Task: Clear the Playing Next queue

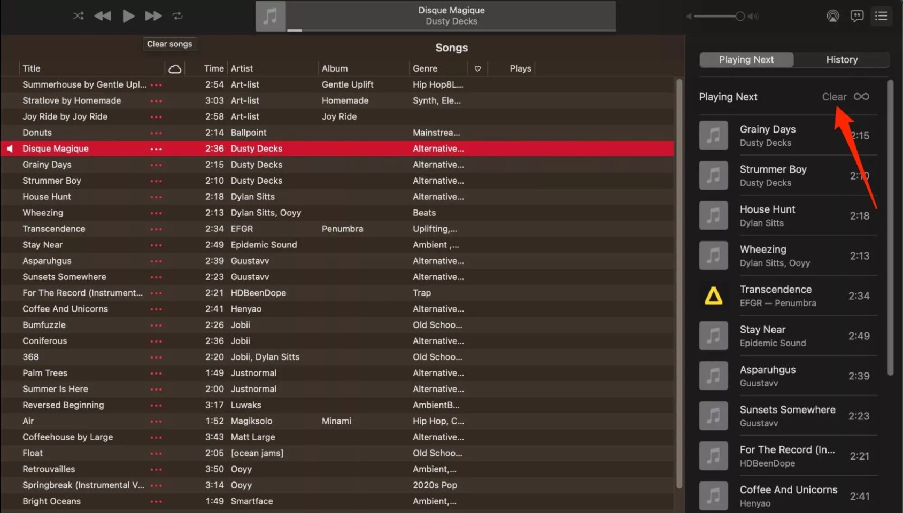Action: tap(833, 97)
